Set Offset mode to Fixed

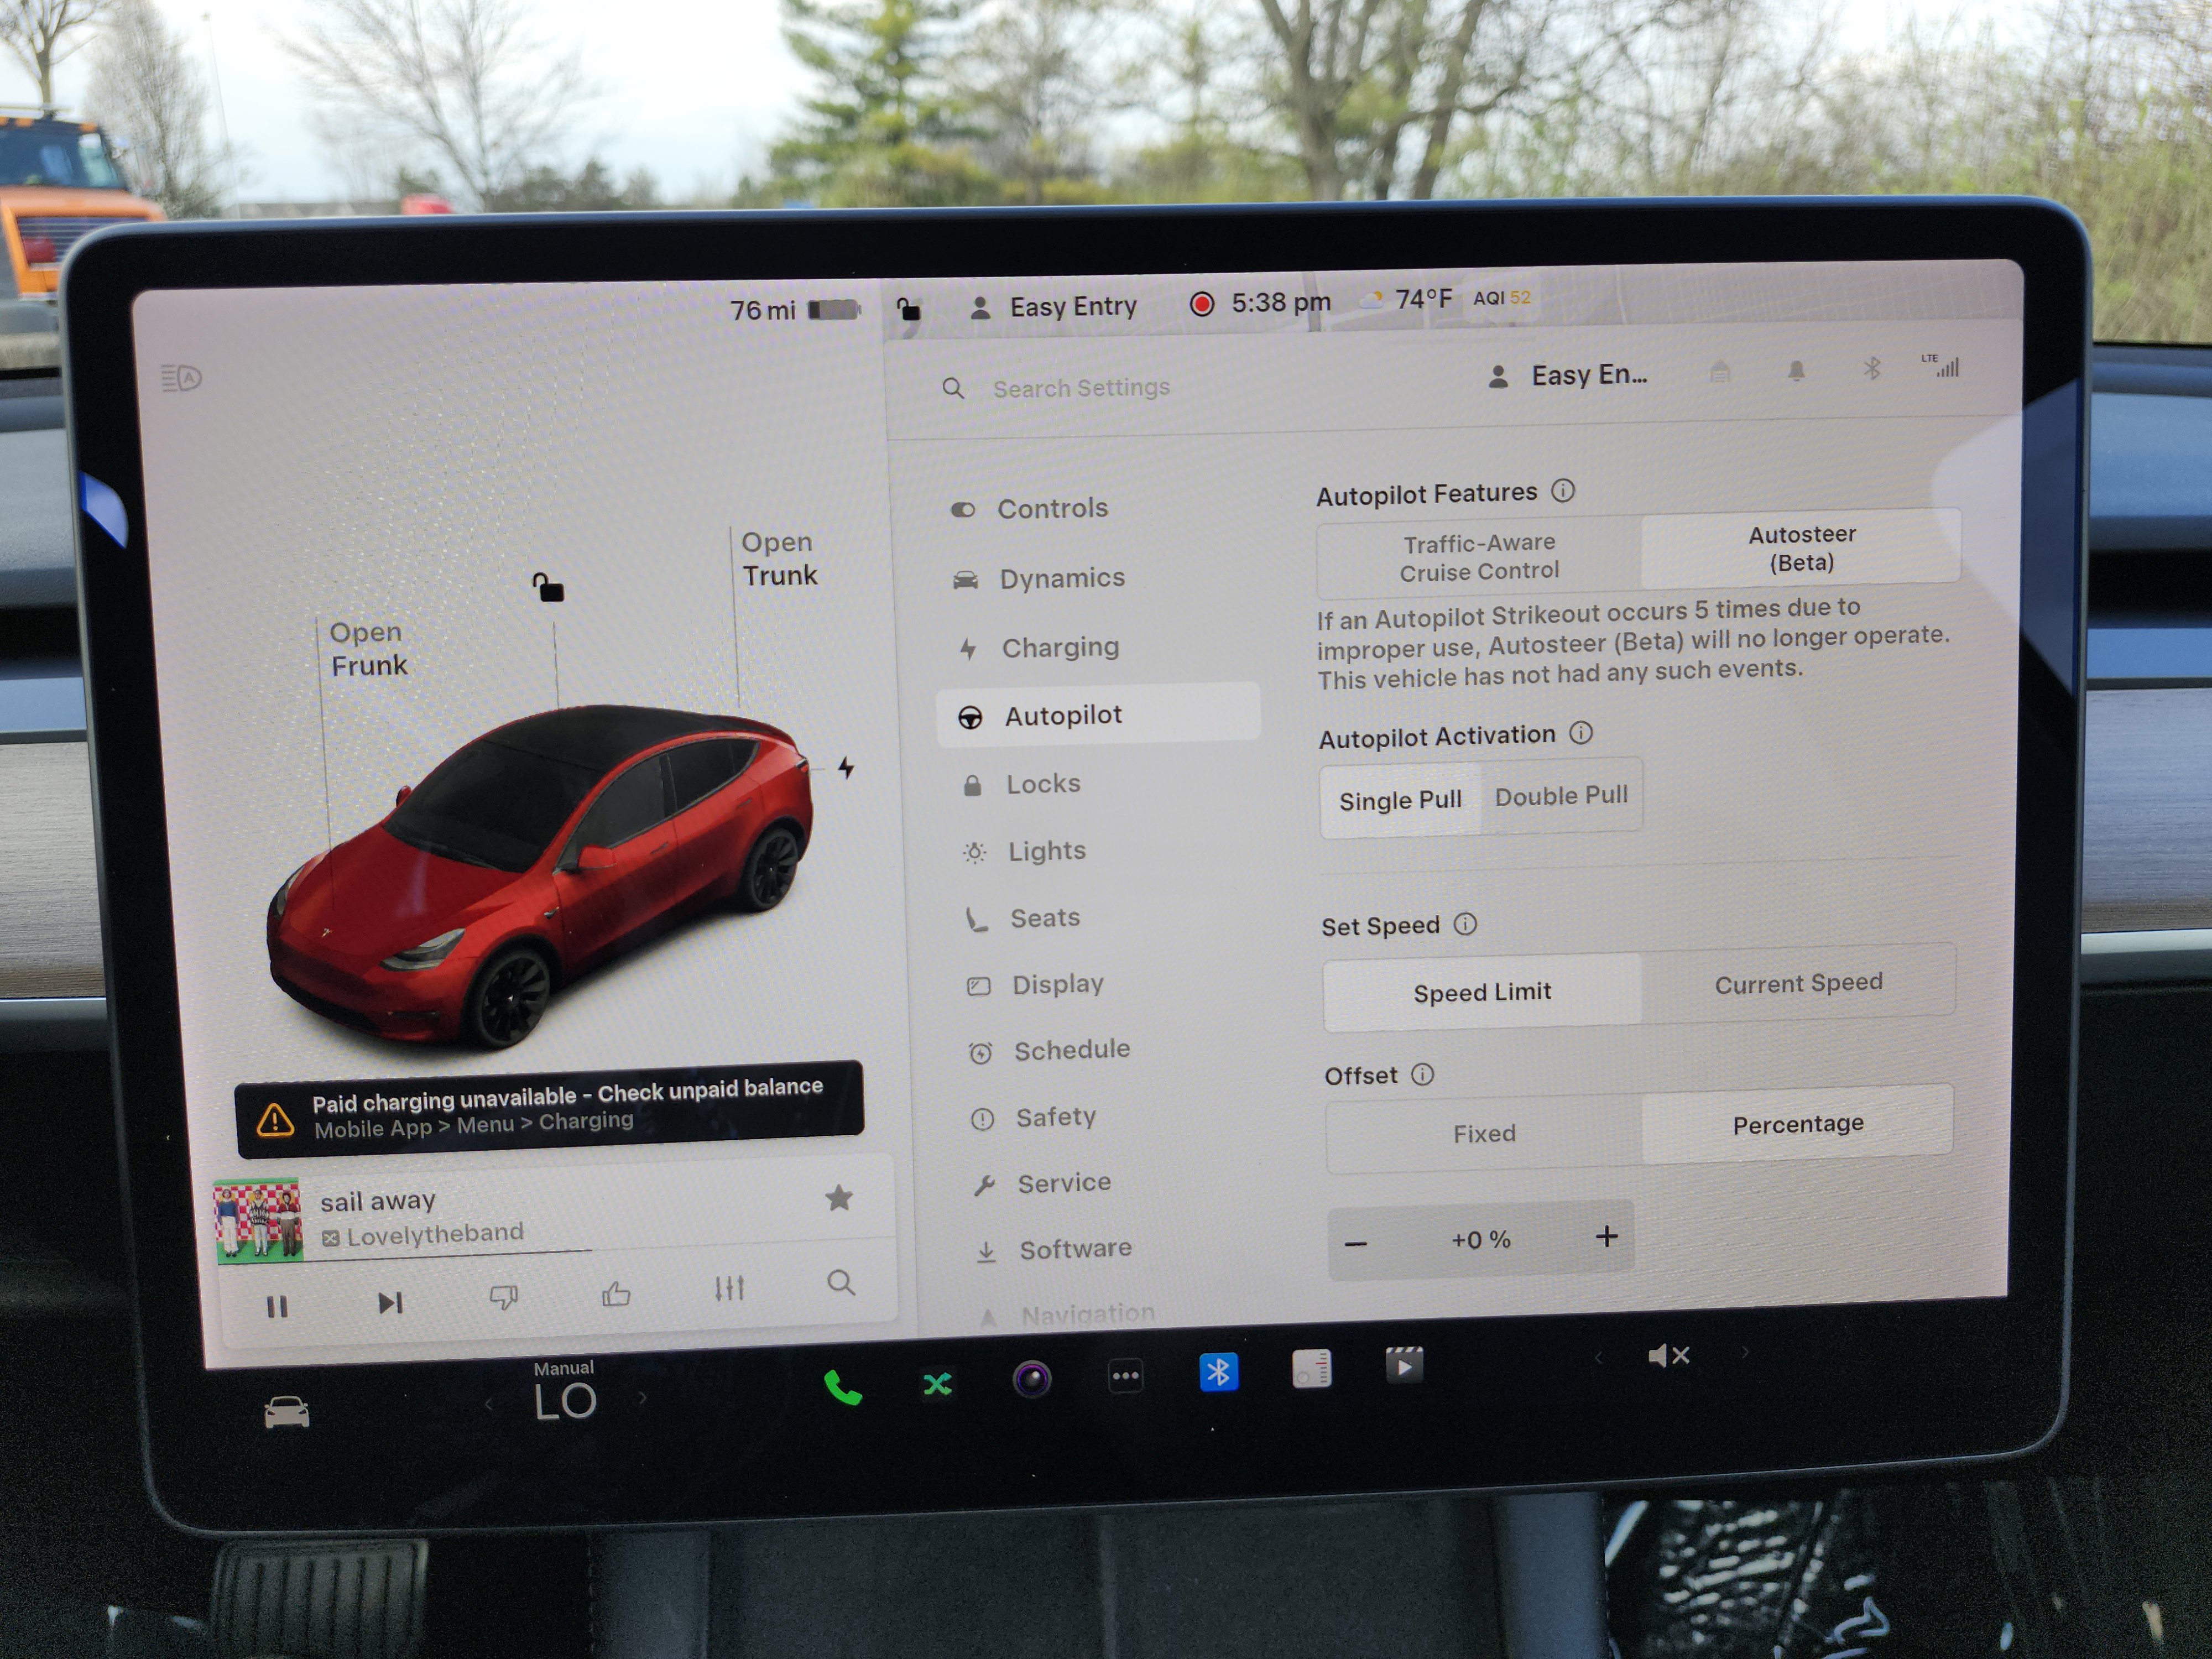point(1484,1133)
